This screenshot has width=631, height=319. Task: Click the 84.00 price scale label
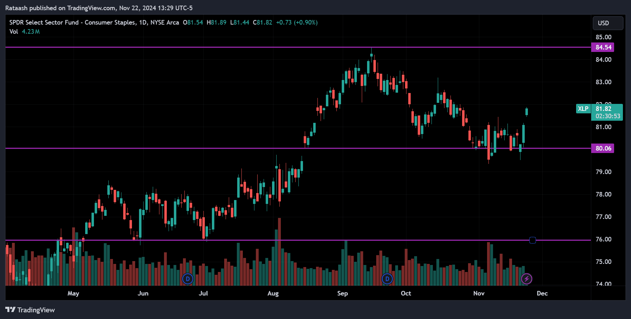click(604, 60)
